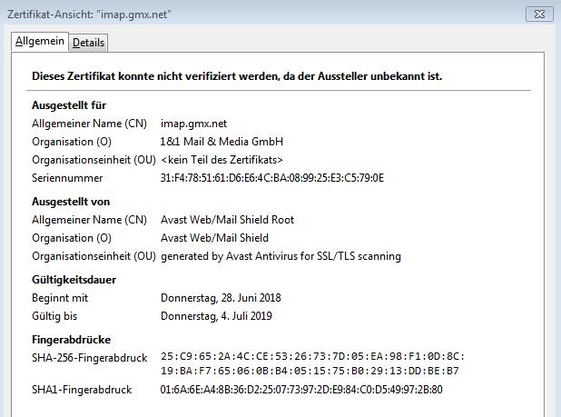Viewport: 561px width, 417px height.
Task: Click the issuer name Avast Web/Mail Shield Root
Action: pos(227,220)
